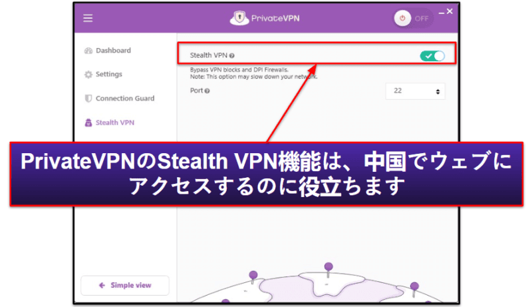Click the 'OFF' status label
Image resolution: width=532 pixels, height=307 pixels.
click(x=422, y=19)
